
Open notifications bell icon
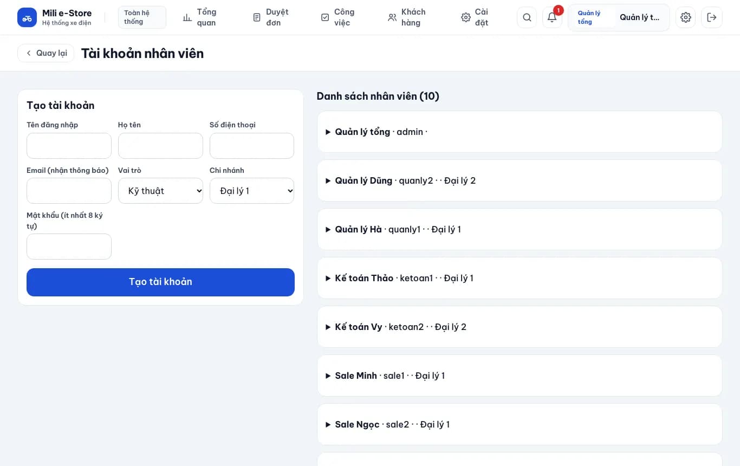point(552,17)
